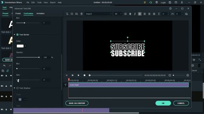Click the justify text alignment icon
The width and height of the screenshot is (204, 114).
(x=154, y=14)
